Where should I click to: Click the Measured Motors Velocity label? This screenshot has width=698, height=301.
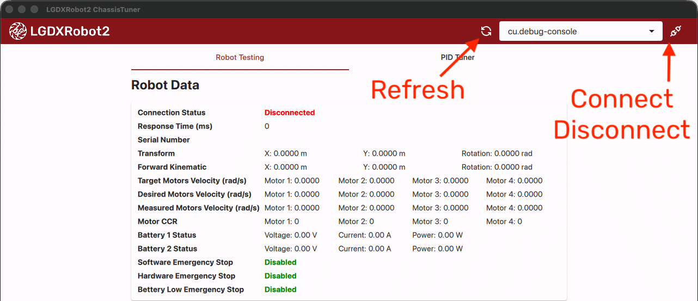(199, 208)
